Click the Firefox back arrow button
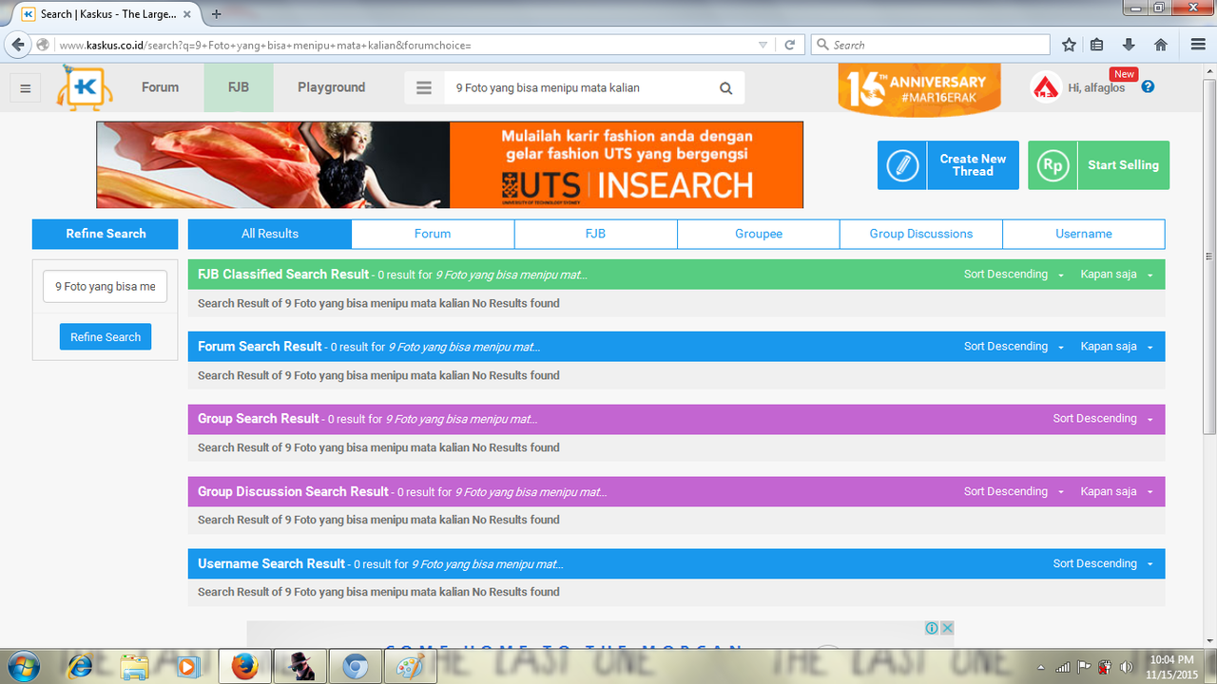Viewport: 1217px width, 684px height. pyautogui.click(x=17, y=45)
